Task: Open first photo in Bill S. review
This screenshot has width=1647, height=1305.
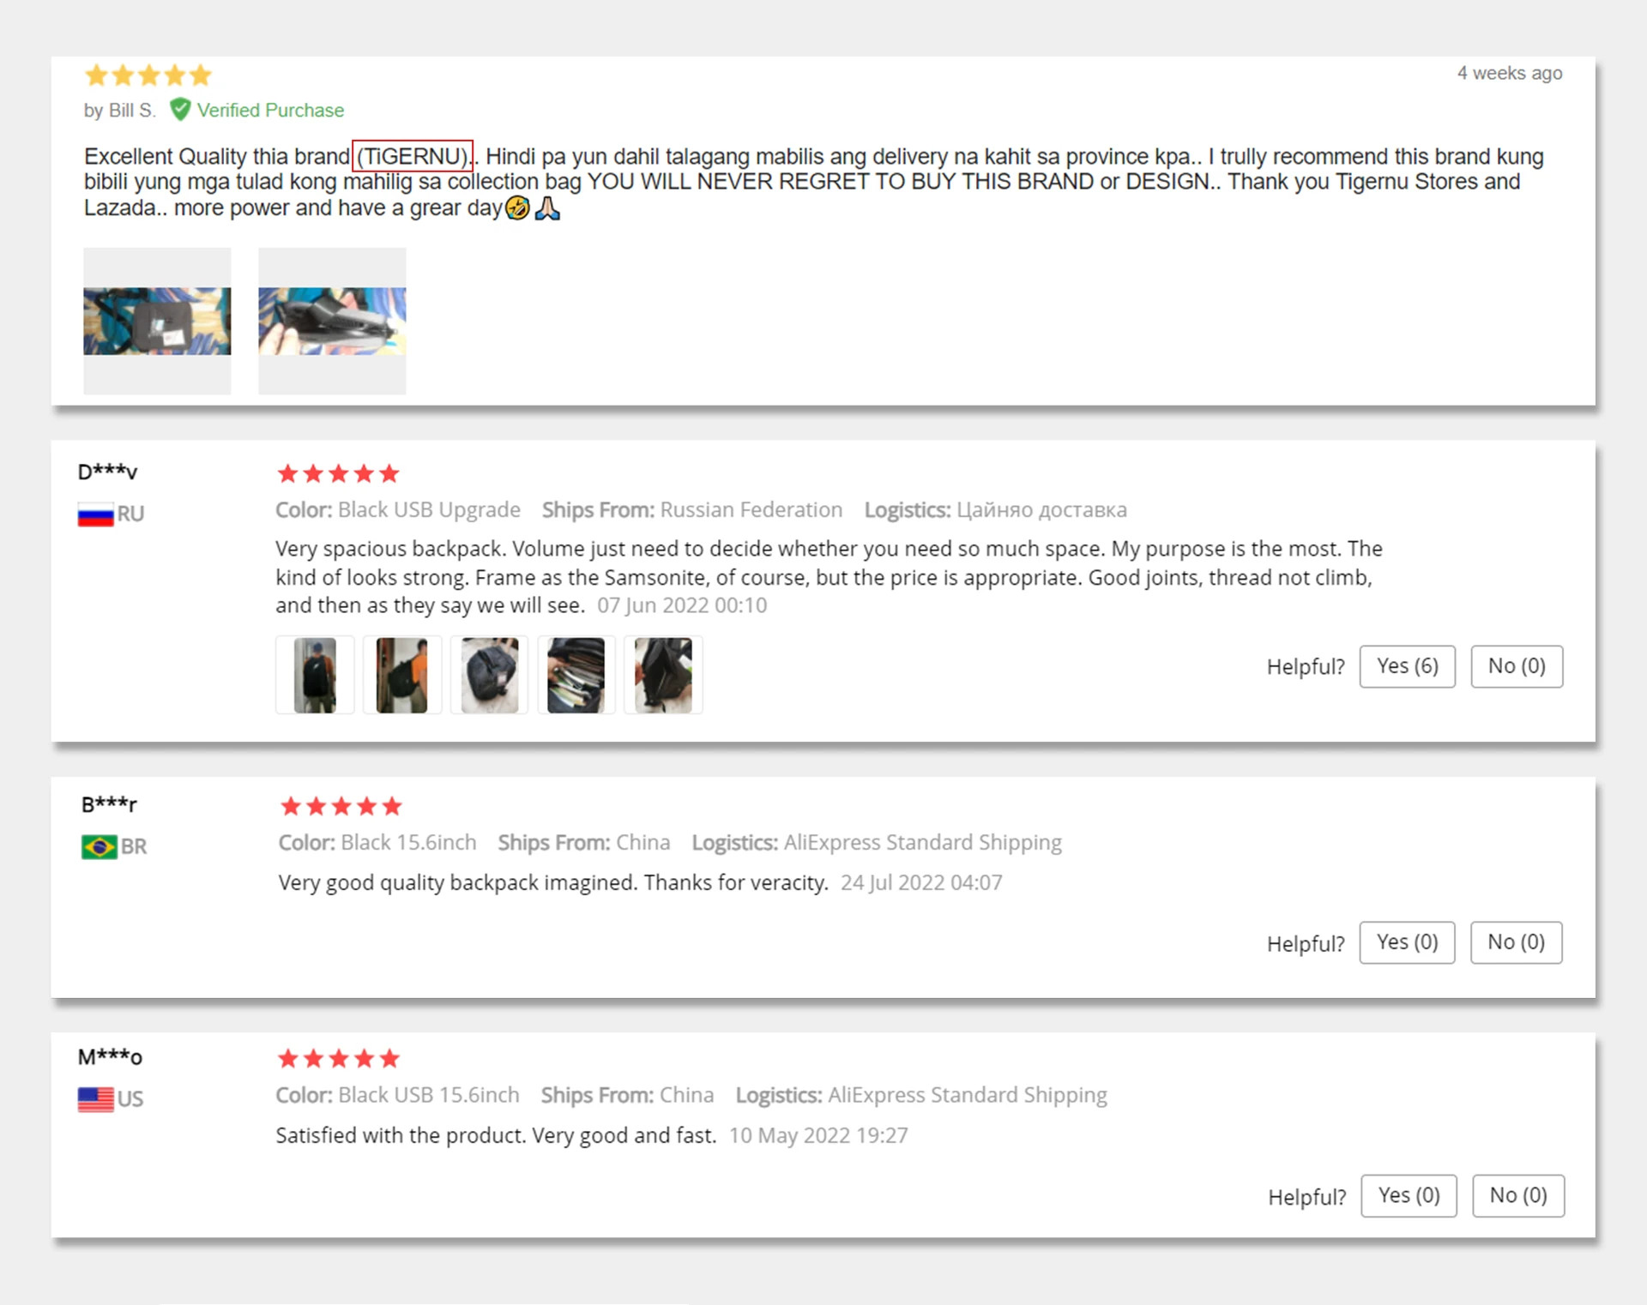Action: tap(157, 322)
